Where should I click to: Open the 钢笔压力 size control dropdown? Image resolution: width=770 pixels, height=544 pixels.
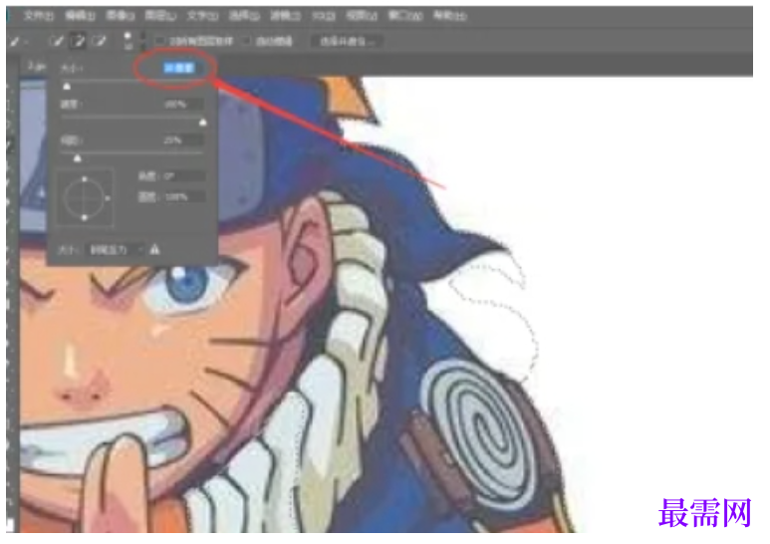pos(117,250)
